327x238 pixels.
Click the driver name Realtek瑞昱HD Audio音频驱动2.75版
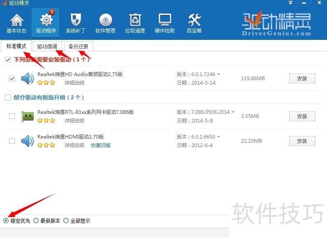80,74
